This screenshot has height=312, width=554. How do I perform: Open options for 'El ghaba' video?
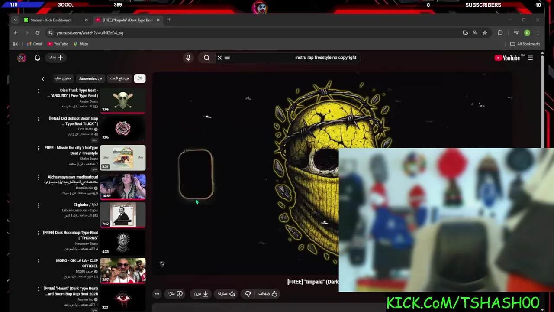point(39,205)
